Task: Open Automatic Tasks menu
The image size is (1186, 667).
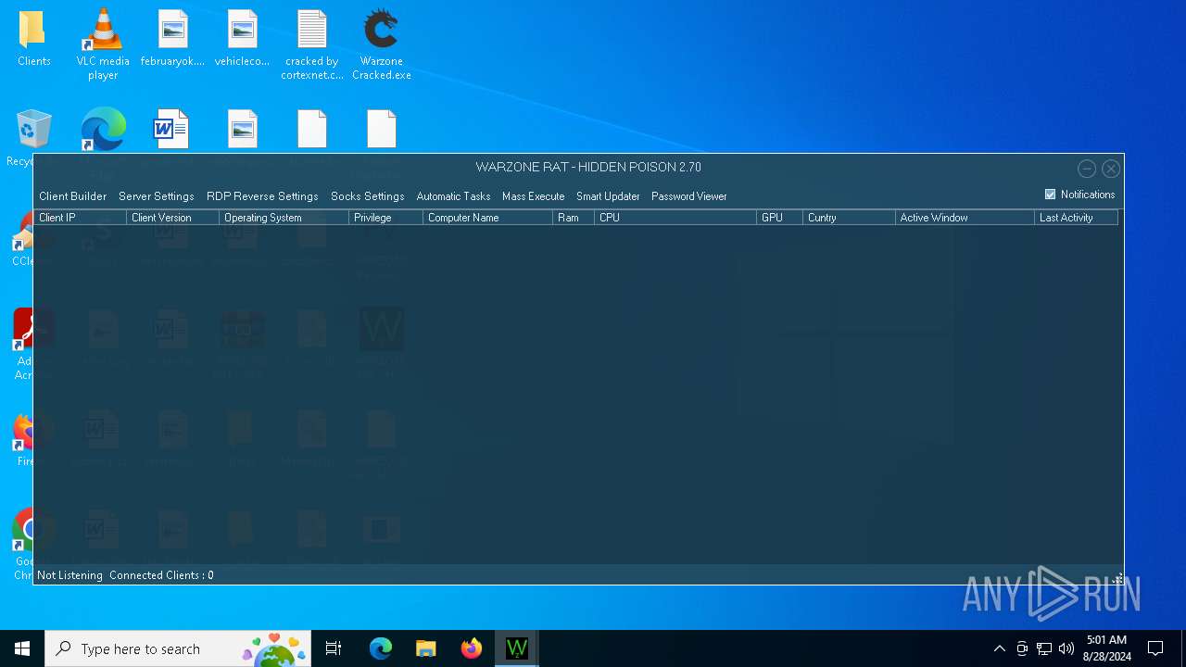Action: pos(453,196)
